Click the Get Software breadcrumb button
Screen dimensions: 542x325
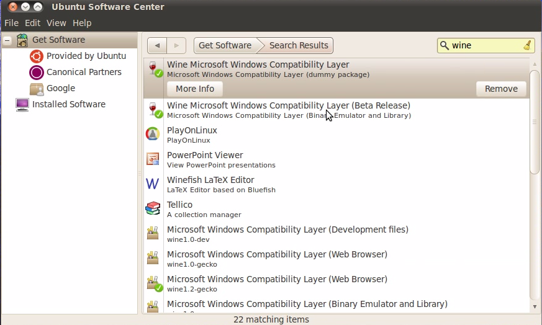click(225, 46)
